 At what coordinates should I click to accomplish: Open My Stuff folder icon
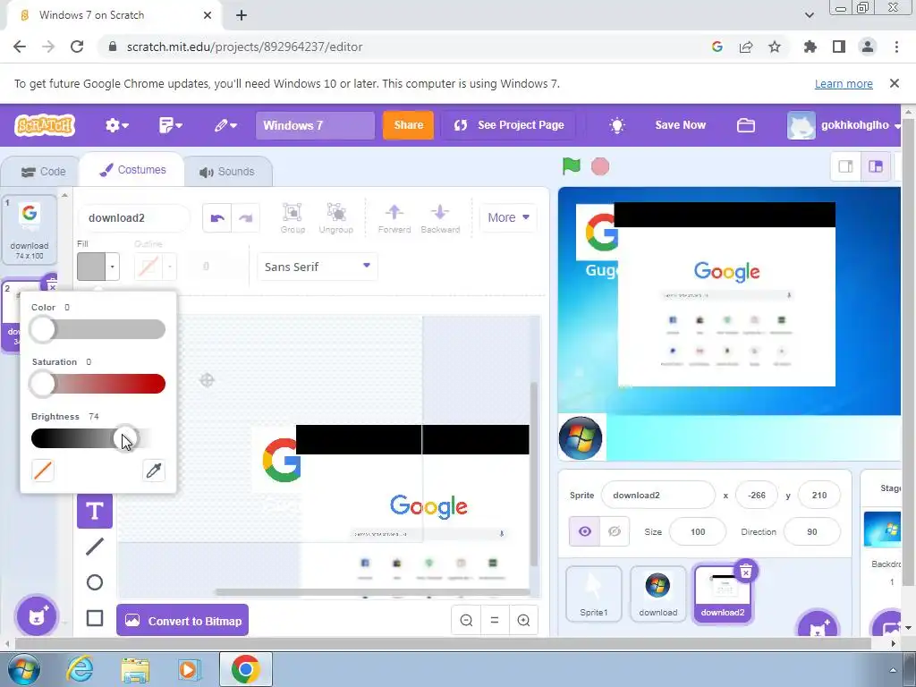(x=746, y=125)
